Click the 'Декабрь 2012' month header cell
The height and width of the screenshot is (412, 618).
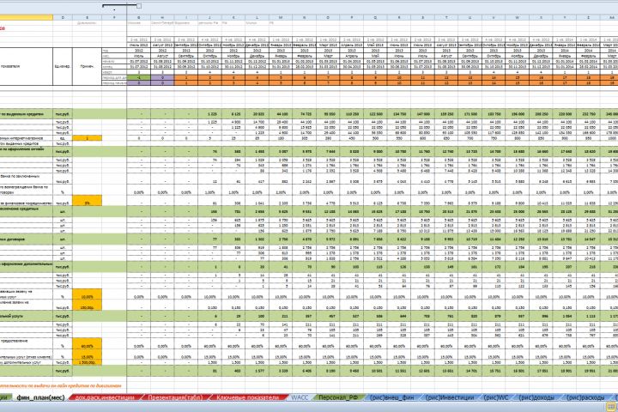point(257,45)
